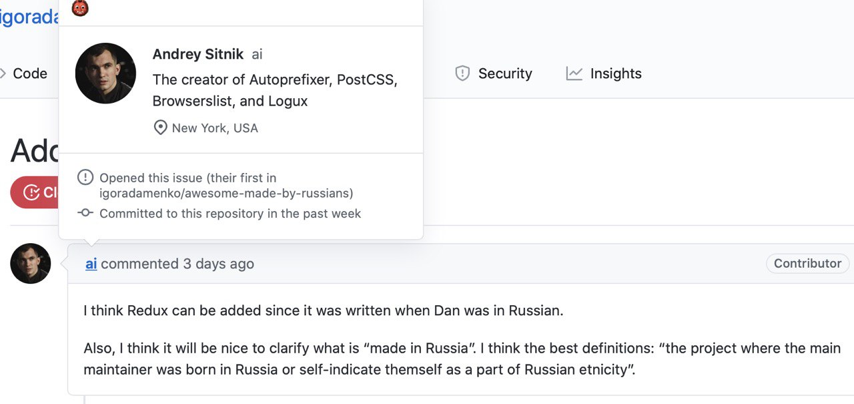Open the '3 days ago' comment timestamp
Image resolution: width=854 pixels, height=404 pixels.
click(218, 264)
